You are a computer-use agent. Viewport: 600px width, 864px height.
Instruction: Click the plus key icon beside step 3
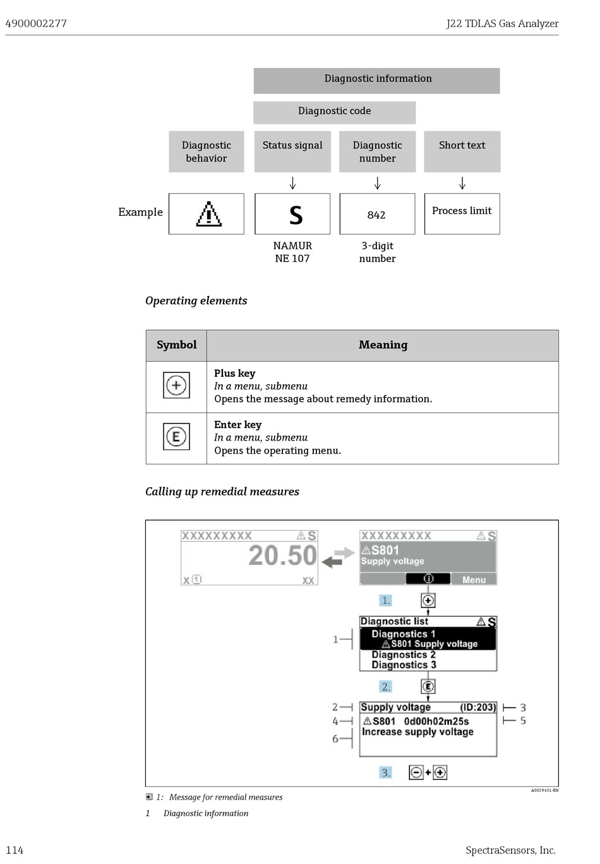pos(440,772)
